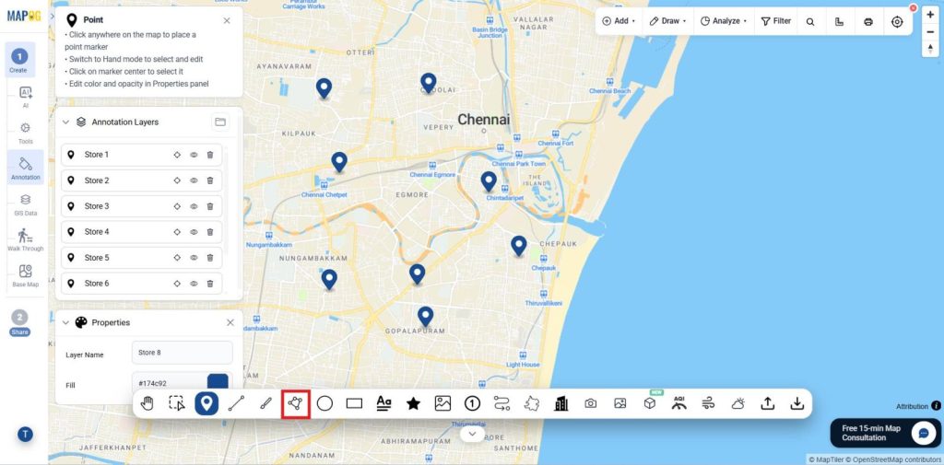This screenshot has width=944, height=465.
Task: Click the diamond icon on Store 2
Action: pos(177,180)
